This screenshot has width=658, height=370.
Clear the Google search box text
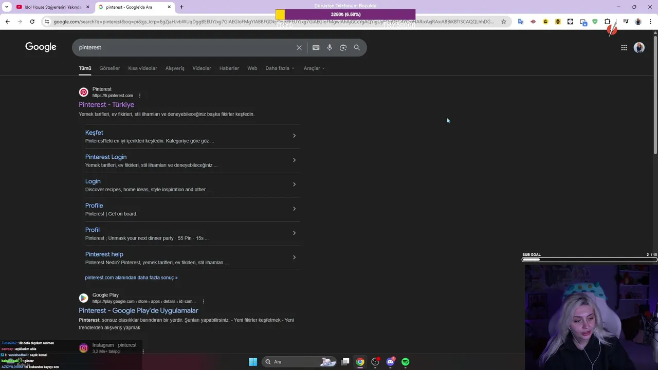coord(299,47)
